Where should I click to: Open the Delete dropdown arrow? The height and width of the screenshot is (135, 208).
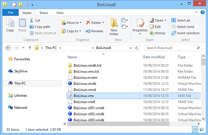(x=103, y=23)
